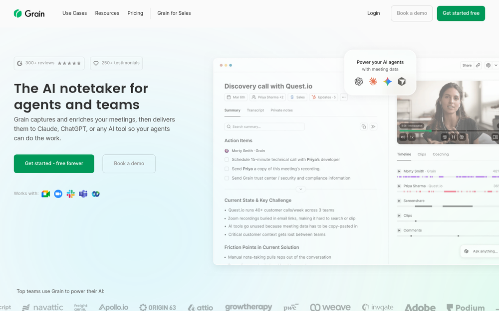Click hero Book a demo button
499x311 pixels.
click(x=129, y=164)
